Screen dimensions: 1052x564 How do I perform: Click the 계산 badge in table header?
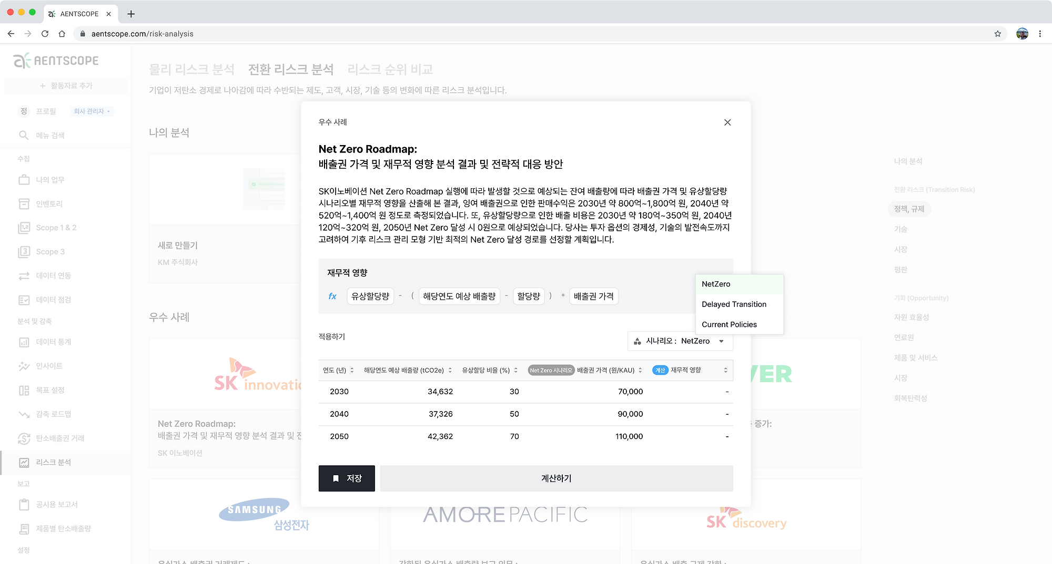point(660,370)
